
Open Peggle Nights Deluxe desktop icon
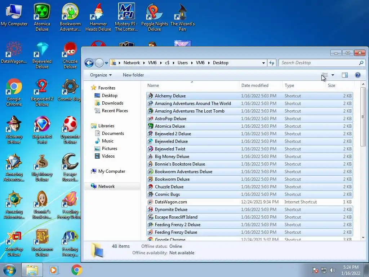pyautogui.click(x=154, y=17)
